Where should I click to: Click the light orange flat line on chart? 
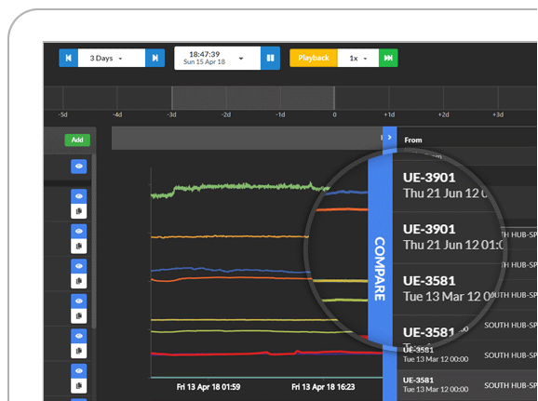click(230, 236)
